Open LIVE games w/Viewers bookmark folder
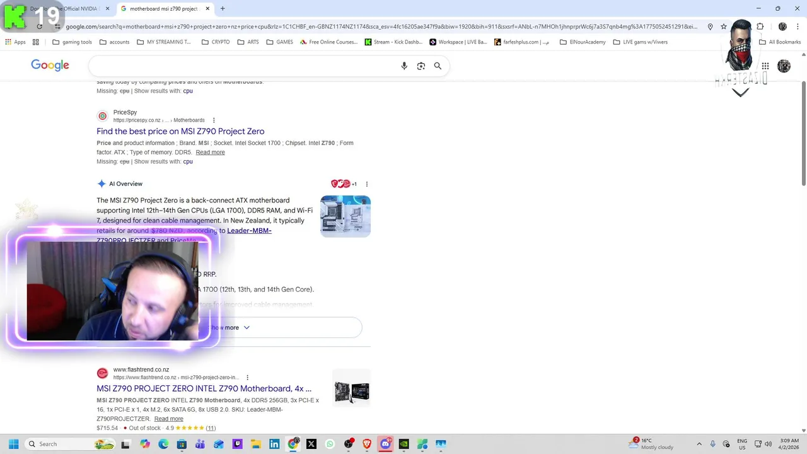 (640, 42)
